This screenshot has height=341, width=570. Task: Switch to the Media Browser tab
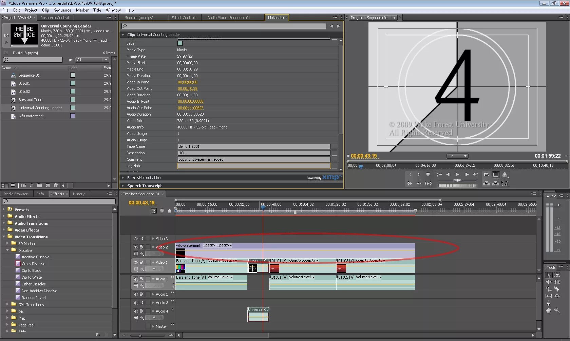pos(16,194)
